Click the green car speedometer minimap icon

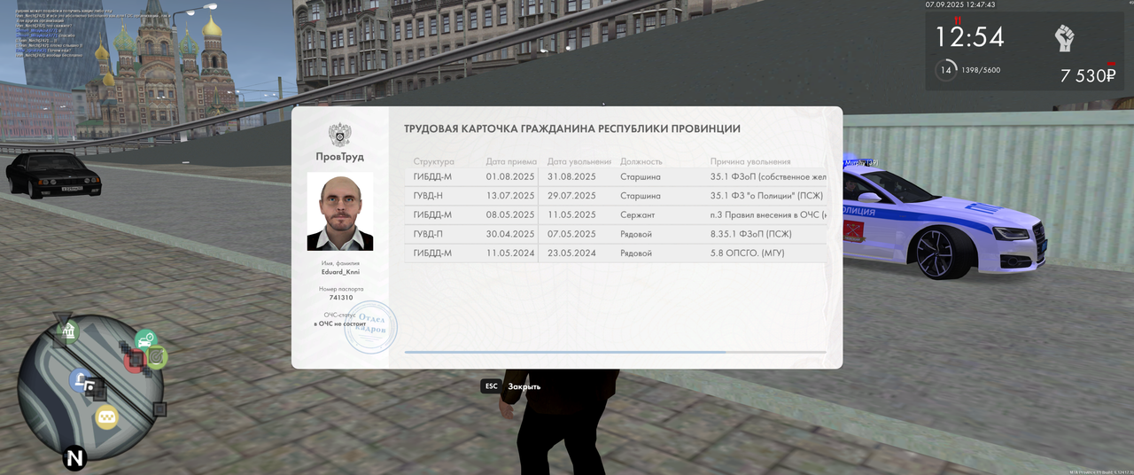coord(146,339)
